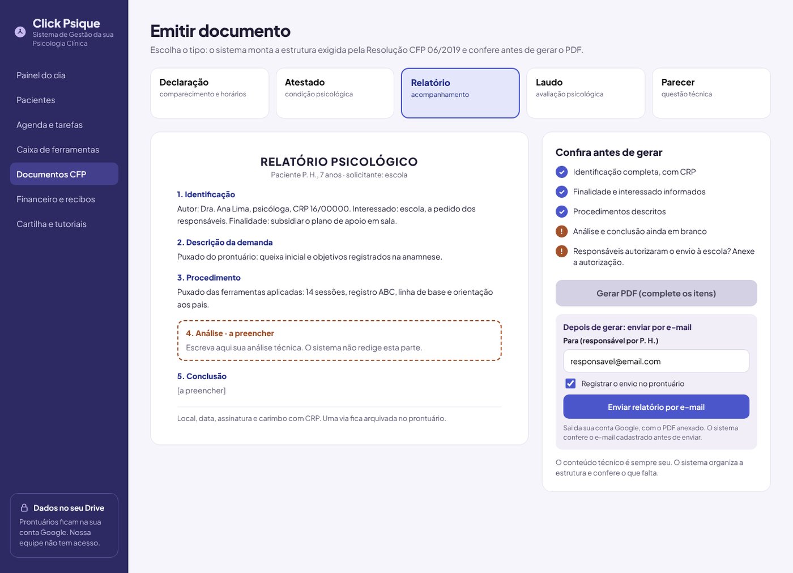
Task: Open Caixa de ferramentas
Action: tap(64, 150)
